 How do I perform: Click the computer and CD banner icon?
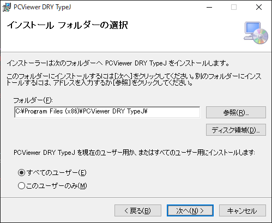(x=256, y=33)
